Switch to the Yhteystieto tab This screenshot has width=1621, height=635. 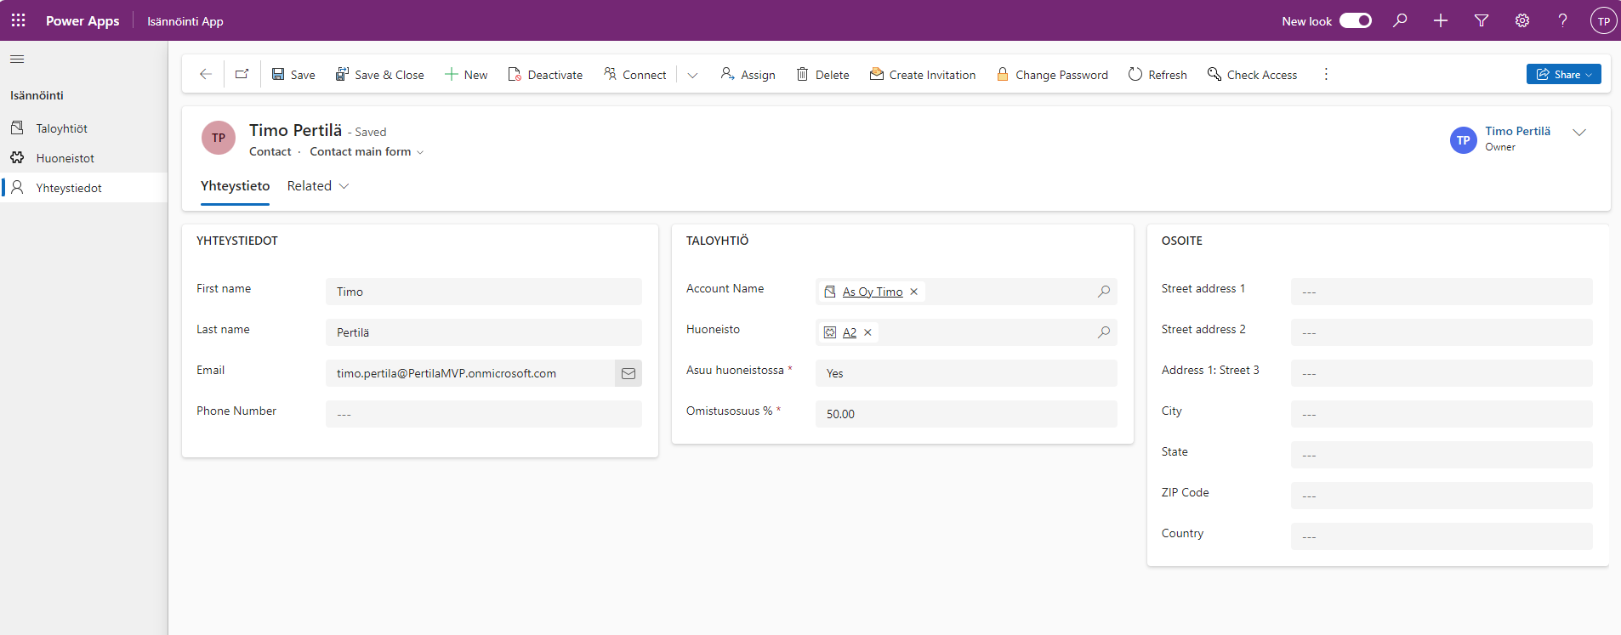[235, 186]
